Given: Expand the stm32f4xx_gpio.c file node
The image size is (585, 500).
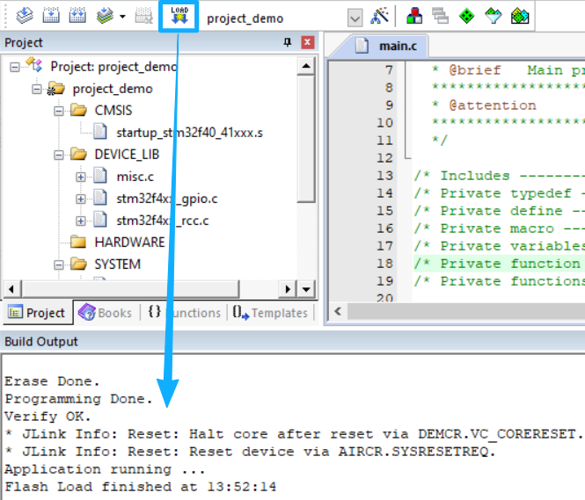Looking at the screenshot, I should (81, 199).
